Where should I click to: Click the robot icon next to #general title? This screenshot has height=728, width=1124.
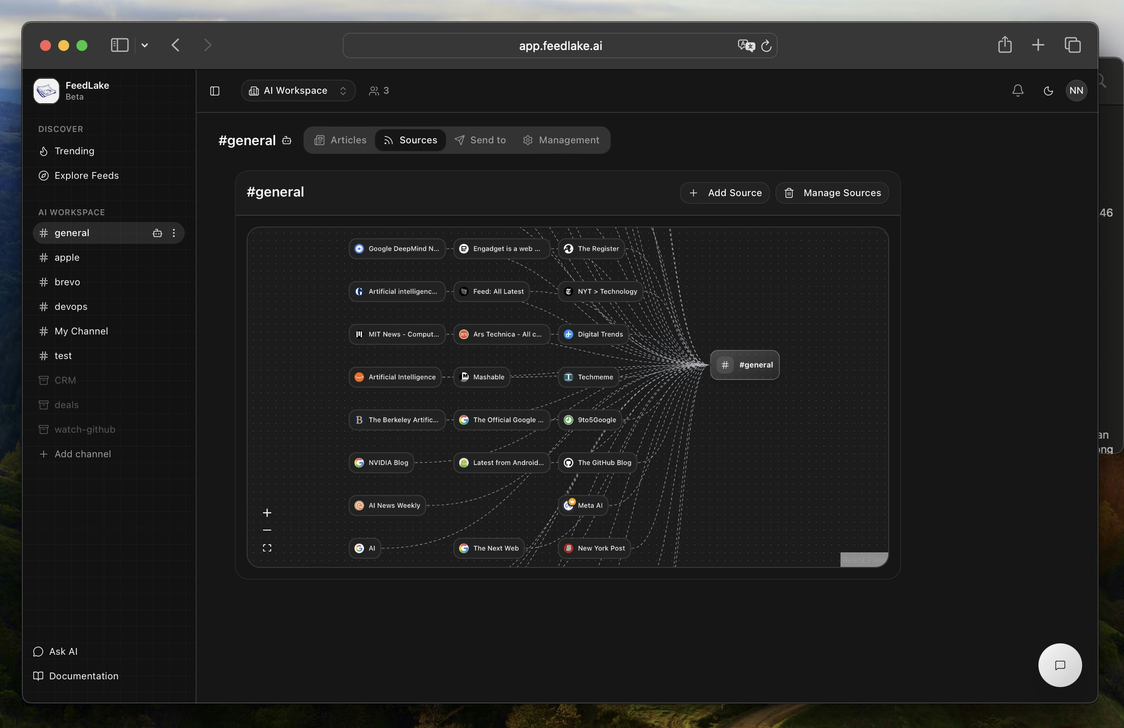pyautogui.click(x=287, y=140)
